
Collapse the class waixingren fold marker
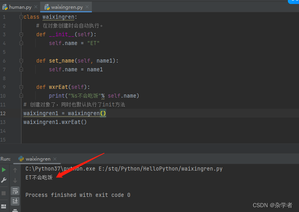point(21,17)
